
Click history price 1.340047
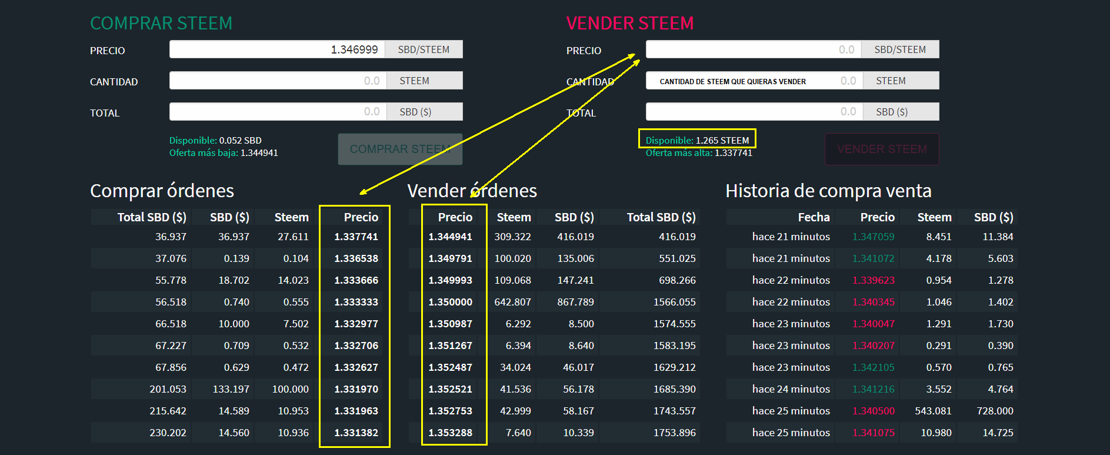[x=874, y=324]
